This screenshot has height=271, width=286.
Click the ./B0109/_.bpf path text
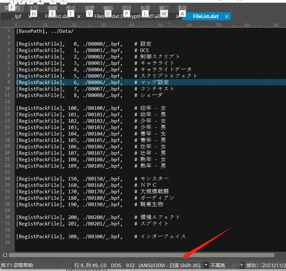point(103,166)
